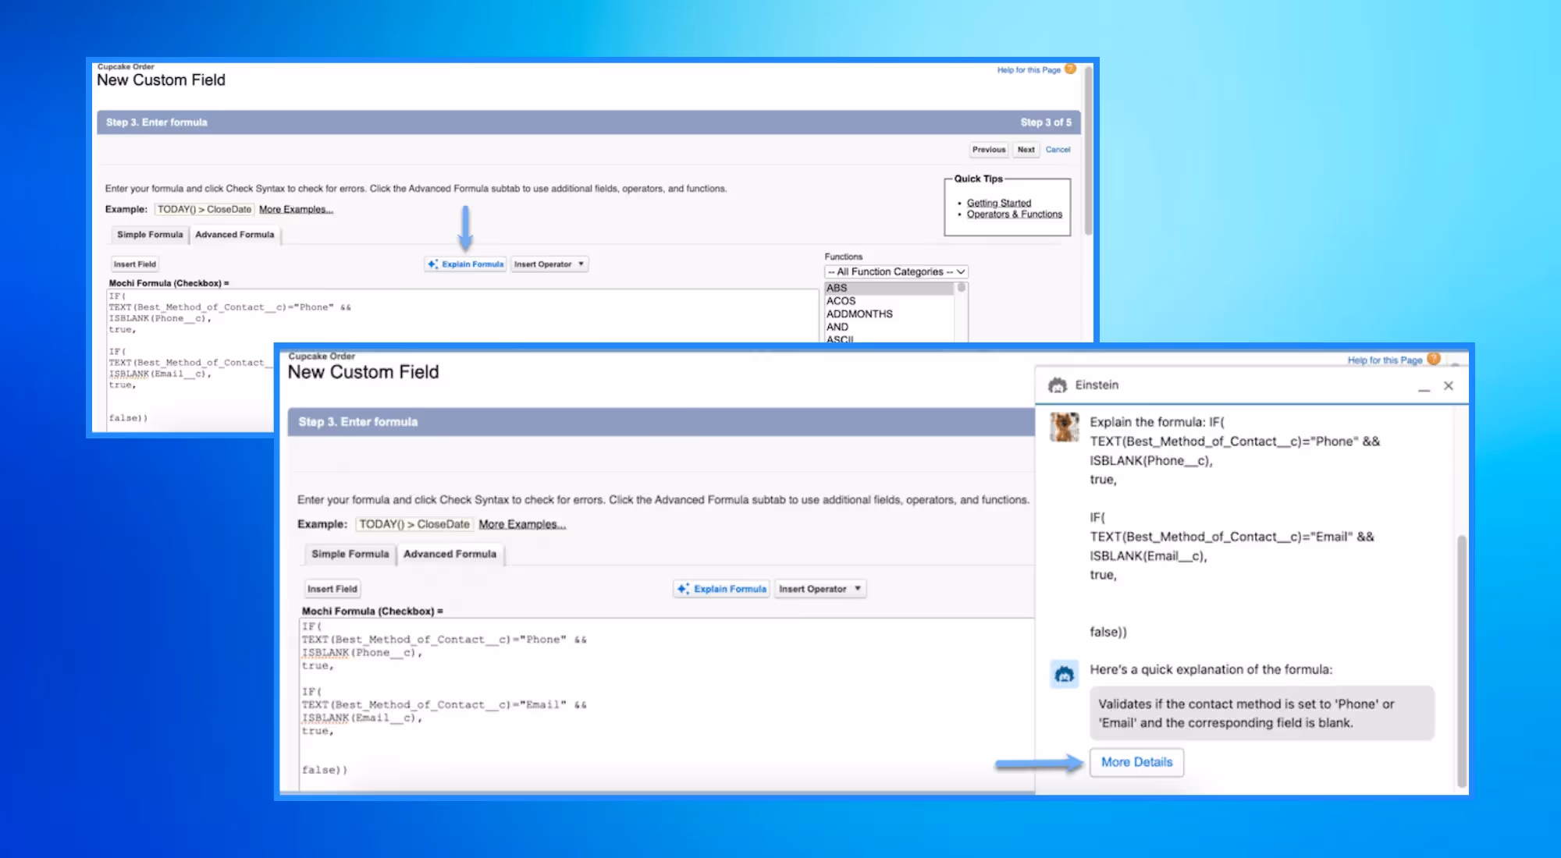This screenshot has width=1561, height=858.
Task: Click the More Details button
Action: click(1136, 762)
